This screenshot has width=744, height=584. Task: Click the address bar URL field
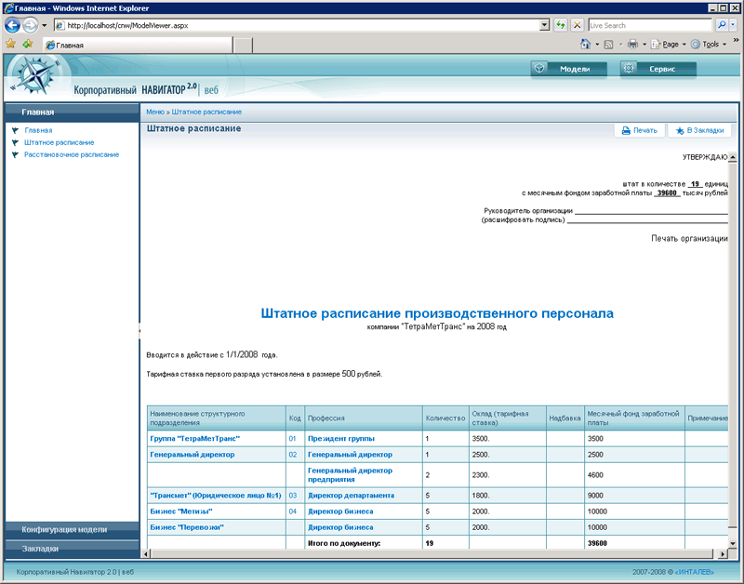point(297,26)
